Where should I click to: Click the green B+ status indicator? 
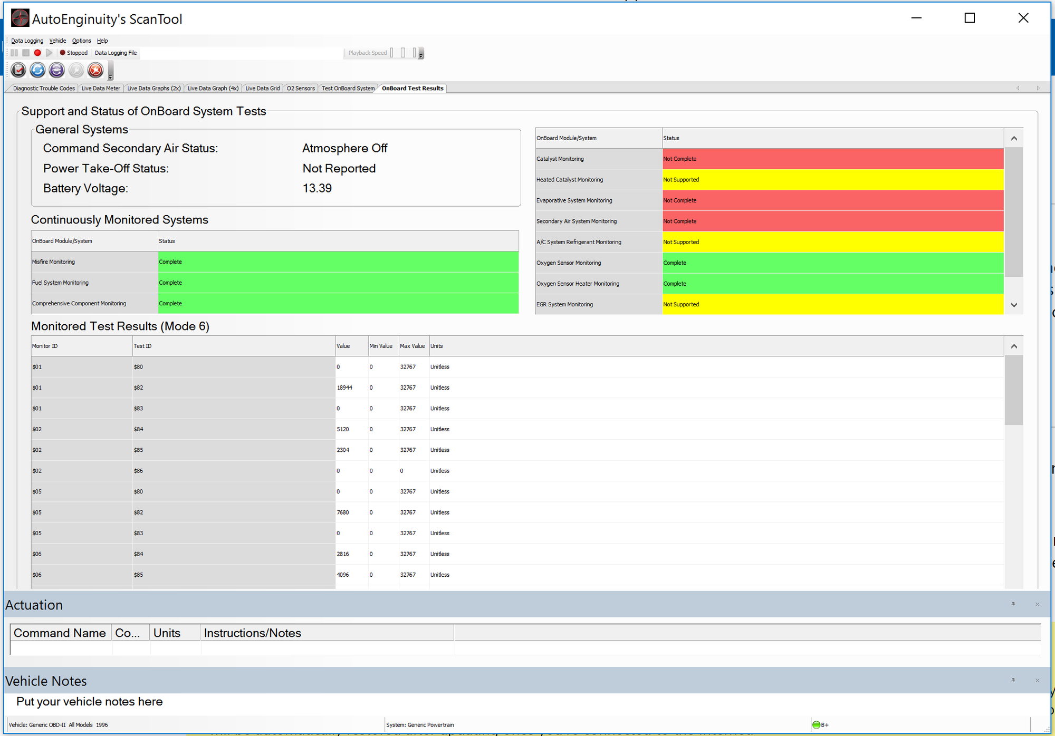pos(817,725)
